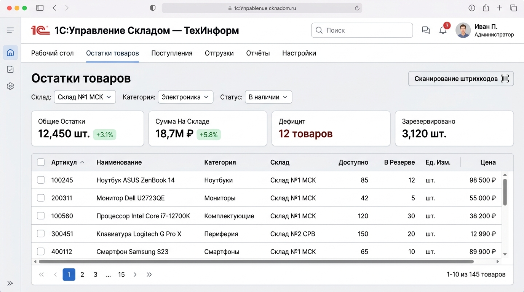Expand the sidebar with double-chevron icon
The height and width of the screenshot is (292, 524).
pyautogui.click(x=10, y=283)
